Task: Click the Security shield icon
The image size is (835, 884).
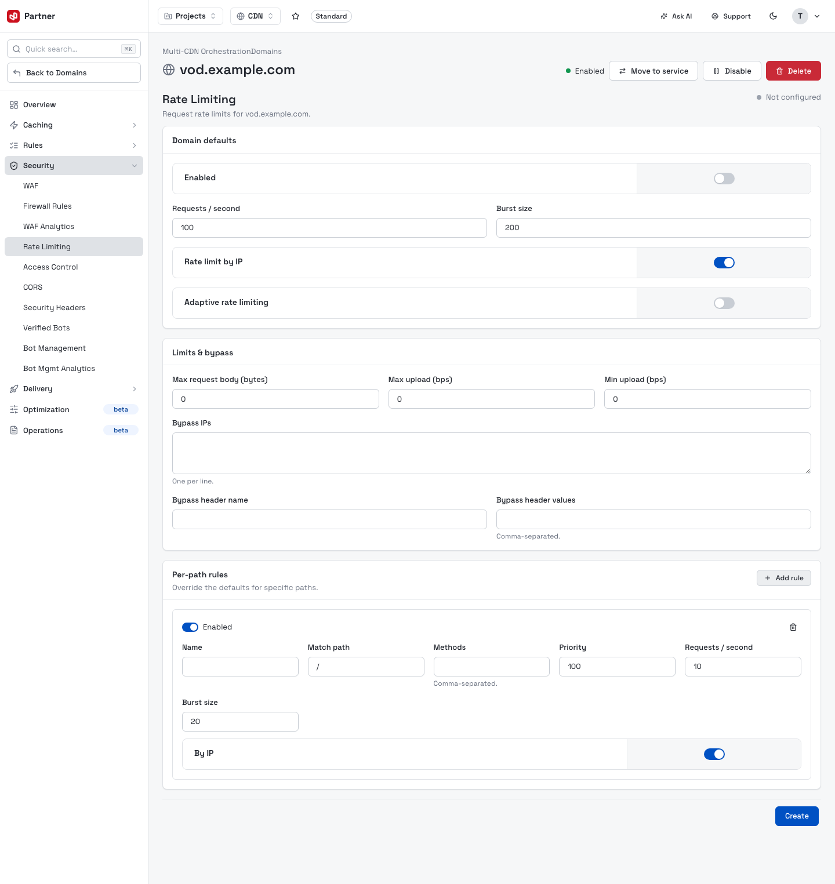Action: tap(14, 166)
